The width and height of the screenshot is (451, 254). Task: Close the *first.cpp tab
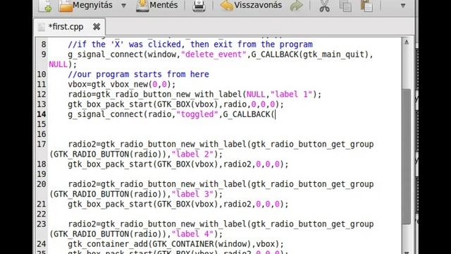pyautogui.click(x=97, y=27)
